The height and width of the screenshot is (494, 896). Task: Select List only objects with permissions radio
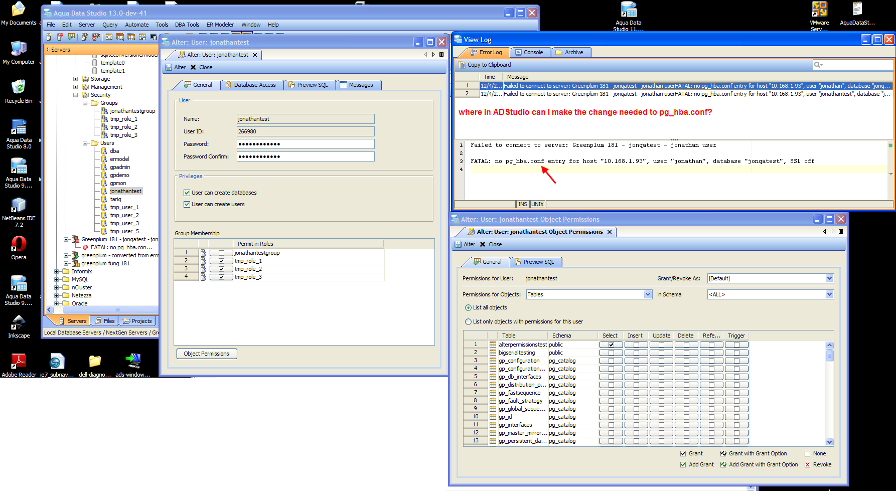pos(468,321)
